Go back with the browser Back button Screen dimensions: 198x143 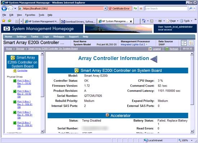point(4,8)
